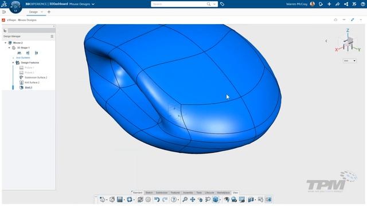Open the units dropdown below view triad
The height and width of the screenshot is (206, 367).
click(350, 61)
